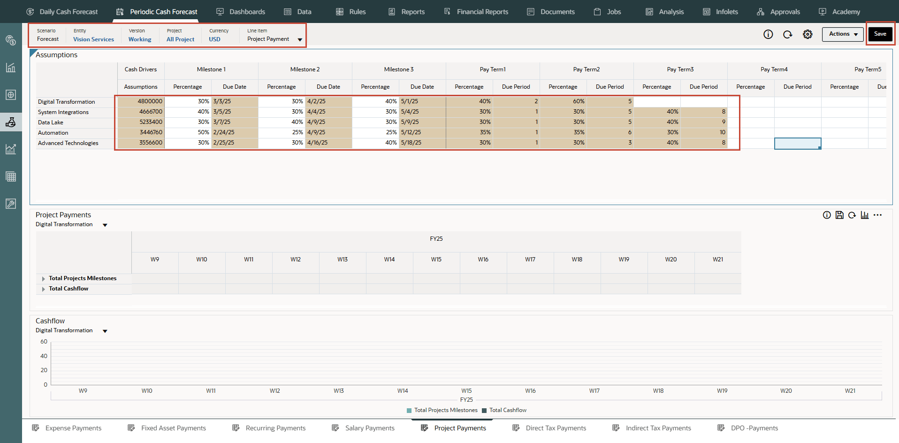Open the ellipsis menu in Project Payments
Screen dimensions: 899x443
click(878, 215)
